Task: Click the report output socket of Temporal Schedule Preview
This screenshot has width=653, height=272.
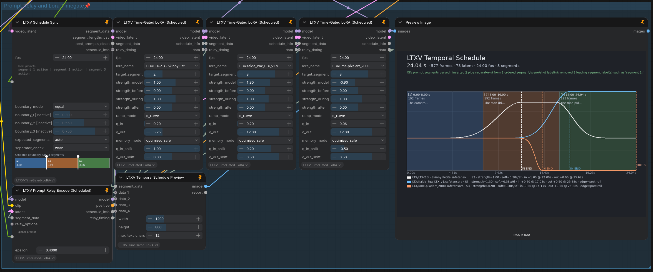Action: 206,193
